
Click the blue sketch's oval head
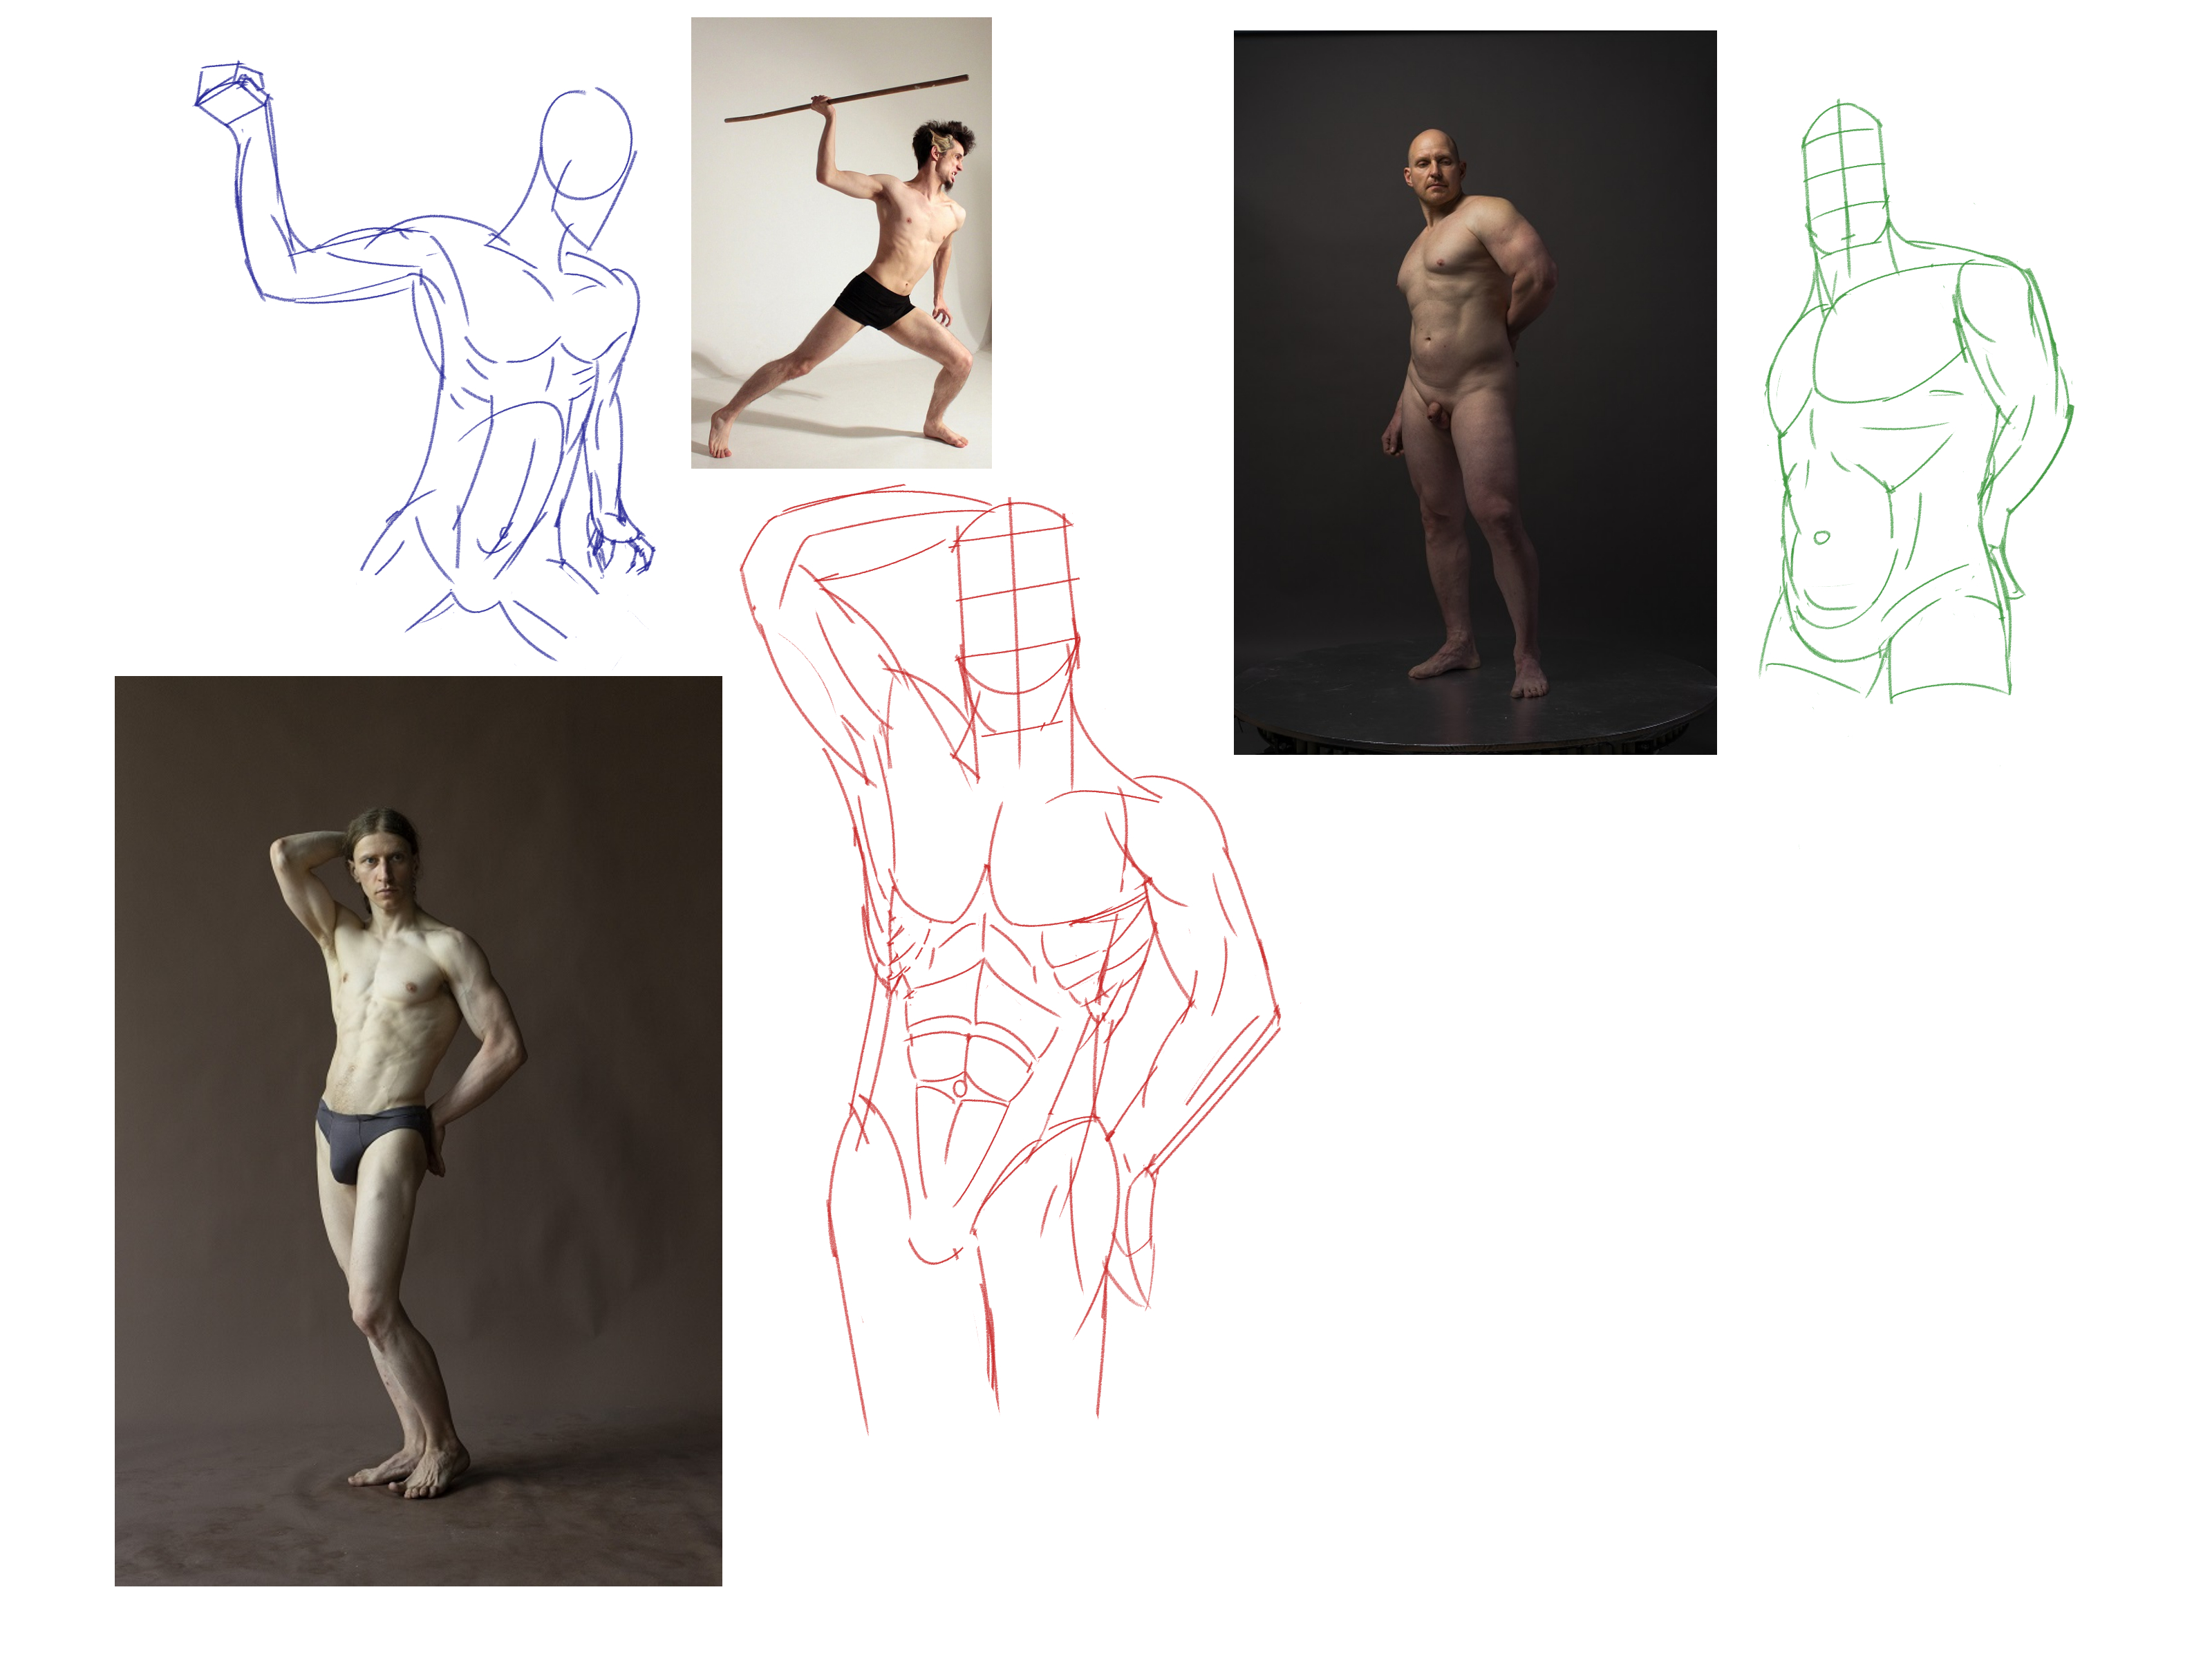(587, 145)
